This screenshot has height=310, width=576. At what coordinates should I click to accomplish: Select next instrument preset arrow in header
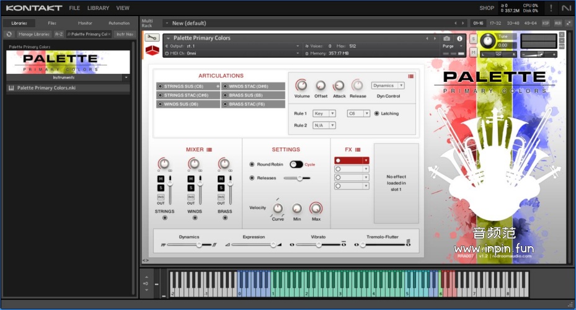point(435,38)
